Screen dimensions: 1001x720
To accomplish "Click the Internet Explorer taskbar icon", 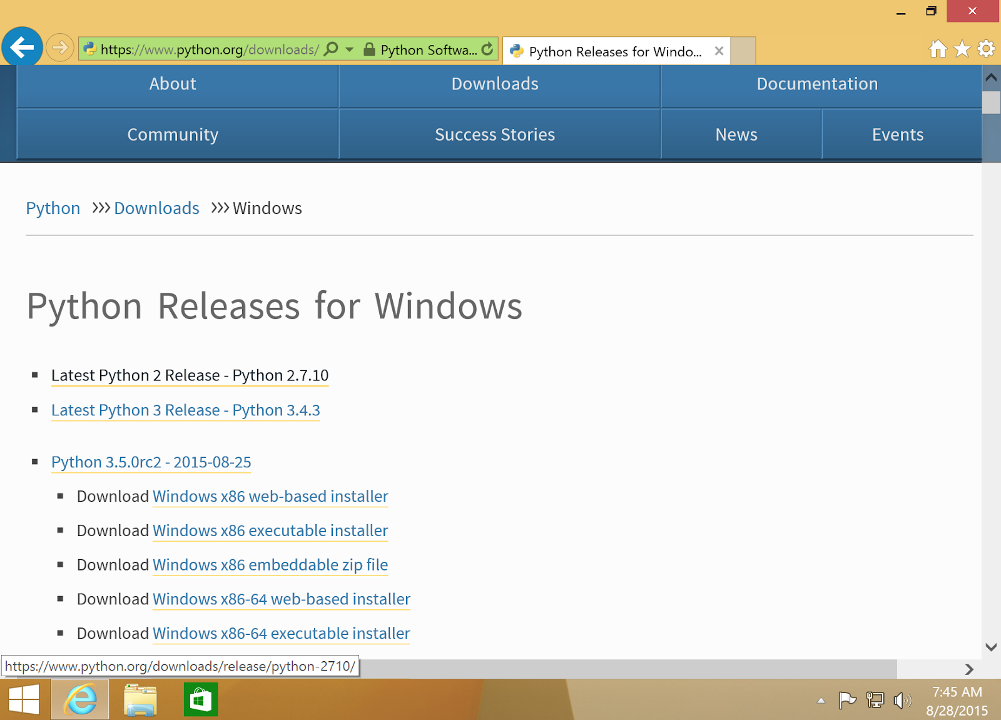I will (80, 699).
